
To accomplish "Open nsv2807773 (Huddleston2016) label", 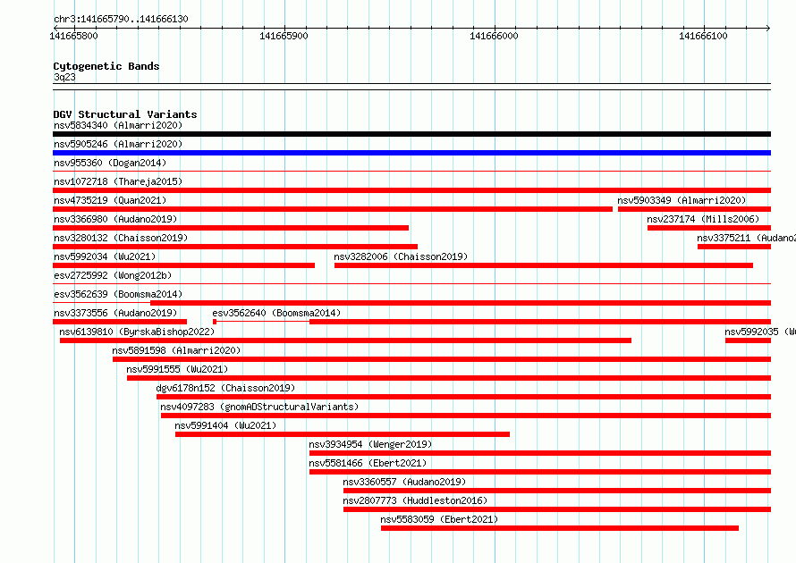I will pyautogui.click(x=415, y=500).
